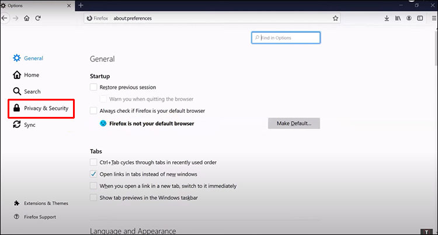This screenshot has height=235, width=438.
Task: Open the Library icon
Action: point(398,18)
